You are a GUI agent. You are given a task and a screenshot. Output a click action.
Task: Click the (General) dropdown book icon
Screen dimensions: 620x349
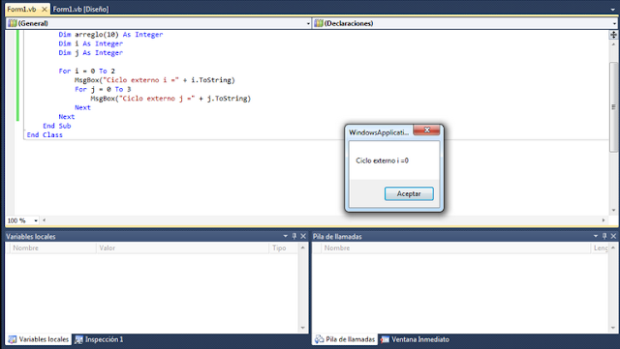[13, 23]
